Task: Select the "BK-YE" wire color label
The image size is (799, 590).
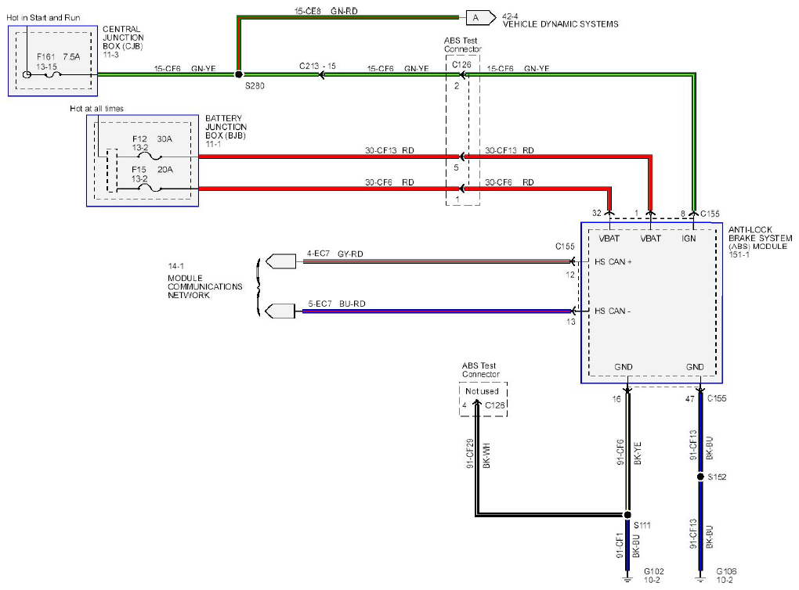Action: [x=638, y=453]
